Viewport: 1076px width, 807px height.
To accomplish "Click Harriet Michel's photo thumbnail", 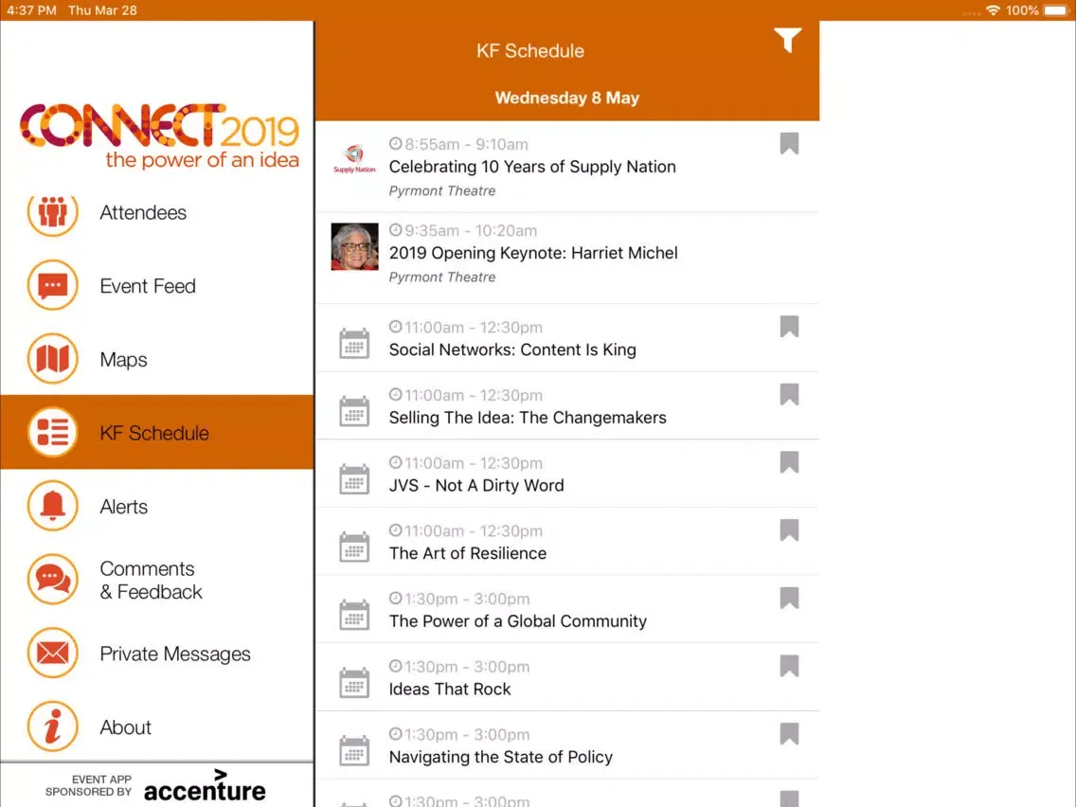I will (x=355, y=246).
